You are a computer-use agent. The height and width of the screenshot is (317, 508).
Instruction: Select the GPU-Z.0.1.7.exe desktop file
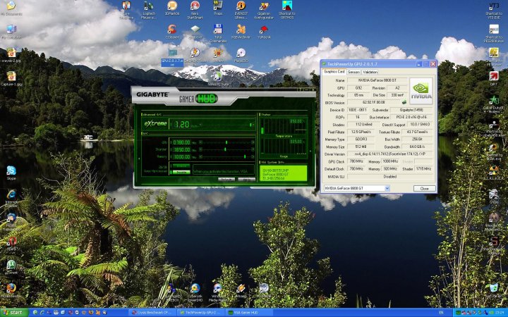[172, 58]
